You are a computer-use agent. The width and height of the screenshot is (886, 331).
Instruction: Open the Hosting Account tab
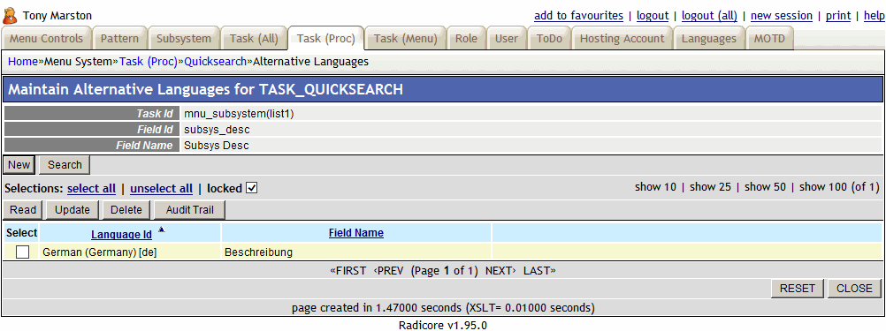622,39
